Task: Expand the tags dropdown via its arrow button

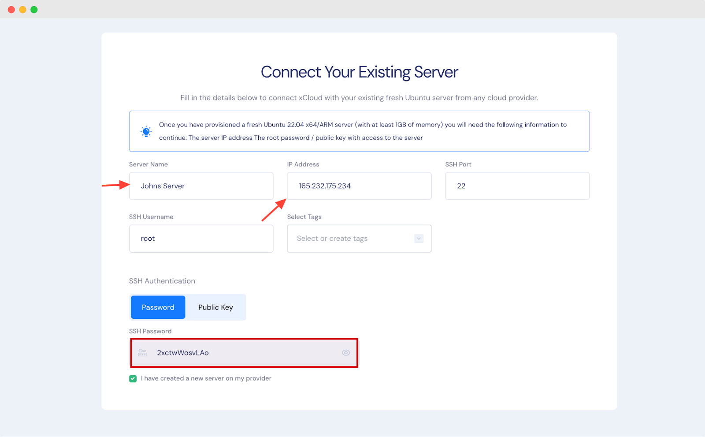Action: [x=418, y=238]
